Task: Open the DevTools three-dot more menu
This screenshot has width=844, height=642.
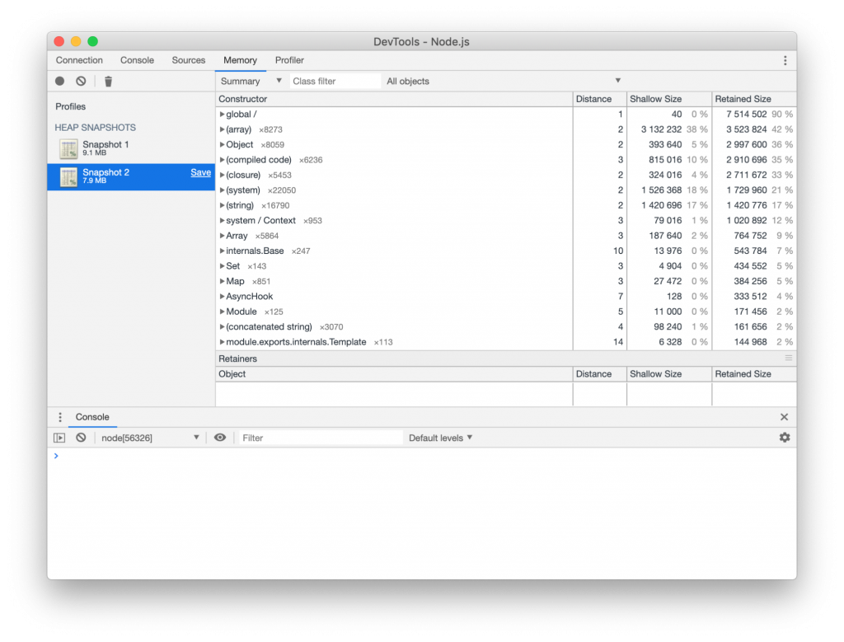Action: tap(785, 60)
